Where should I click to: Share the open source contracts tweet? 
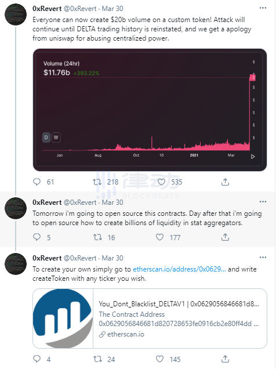click(x=225, y=237)
